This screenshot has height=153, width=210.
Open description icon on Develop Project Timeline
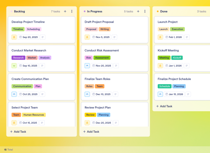[43, 37]
